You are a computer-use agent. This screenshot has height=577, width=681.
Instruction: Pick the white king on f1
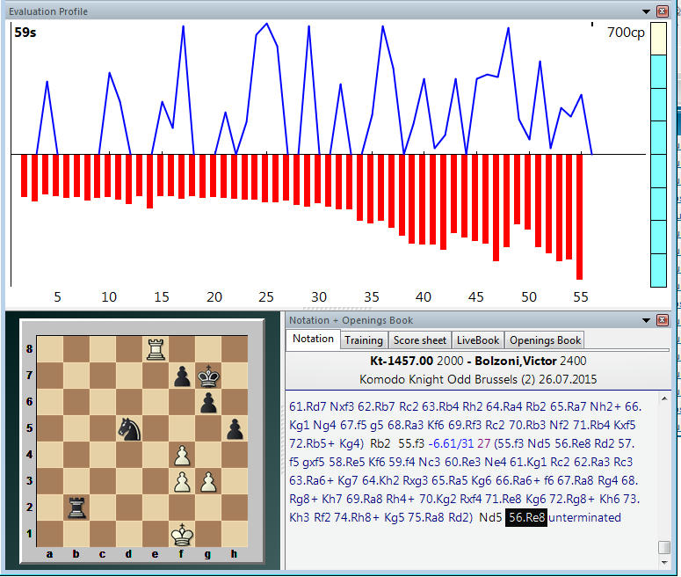point(182,532)
